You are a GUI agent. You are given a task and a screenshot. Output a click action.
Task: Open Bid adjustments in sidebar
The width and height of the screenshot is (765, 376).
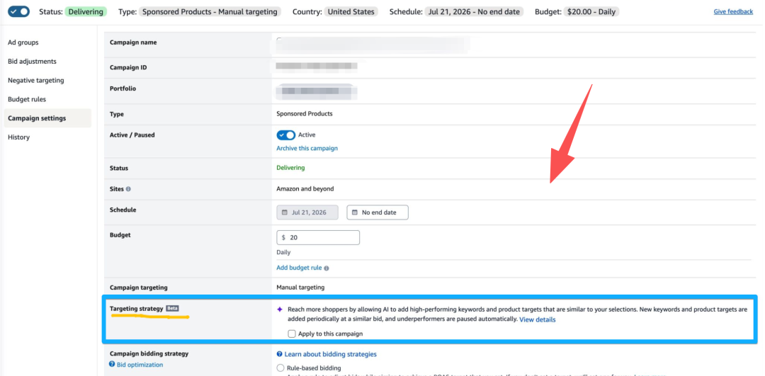[32, 62]
